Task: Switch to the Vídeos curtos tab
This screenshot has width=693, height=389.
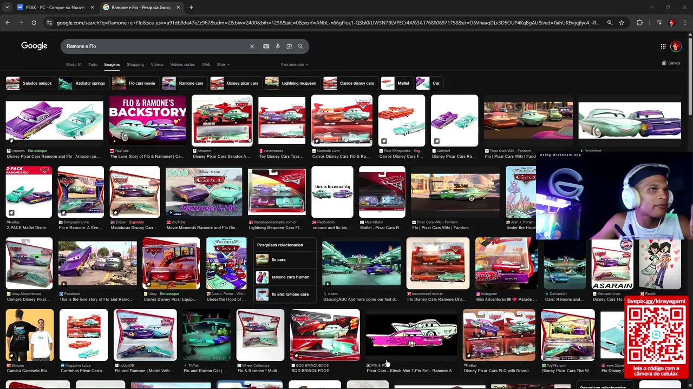Action: 182,65
